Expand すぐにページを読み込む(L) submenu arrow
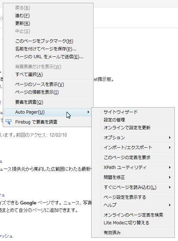The width and height of the screenshot is (178, 241). (x=170, y=187)
